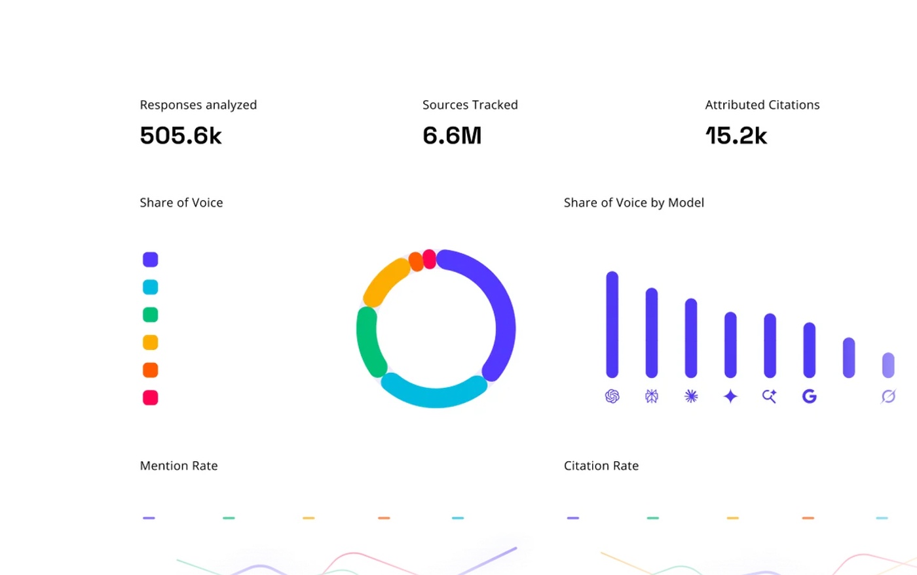Select the bar above the Google G icon

810,350
